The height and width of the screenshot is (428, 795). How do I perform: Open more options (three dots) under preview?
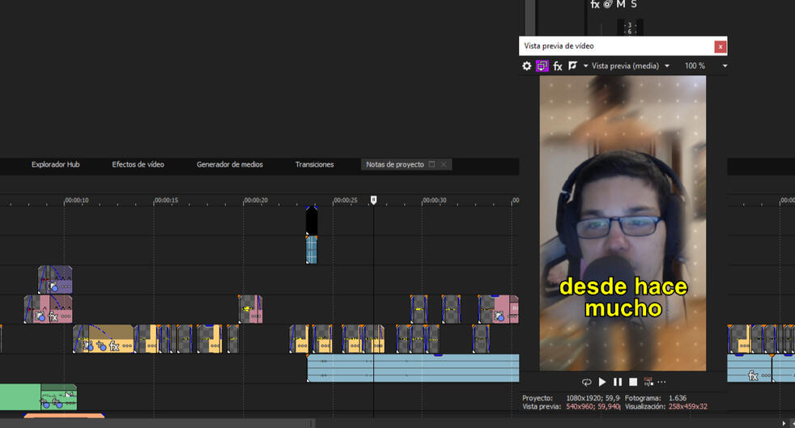click(661, 382)
